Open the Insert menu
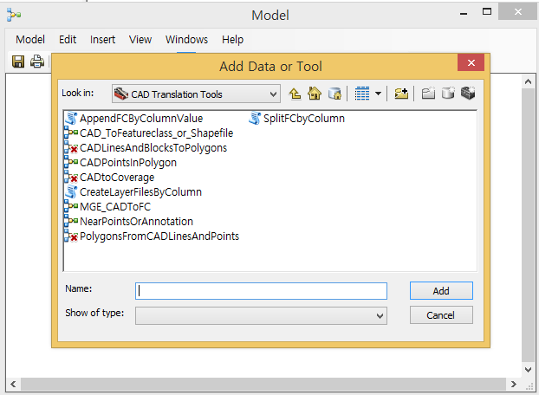This screenshot has width=539, height=395. click(x=102, y=40)
